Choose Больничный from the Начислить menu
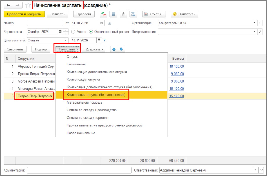This screenshot has width=267, height=176. tap(112, 64)
